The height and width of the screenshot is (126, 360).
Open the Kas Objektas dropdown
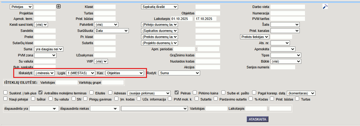coord(124,73)
